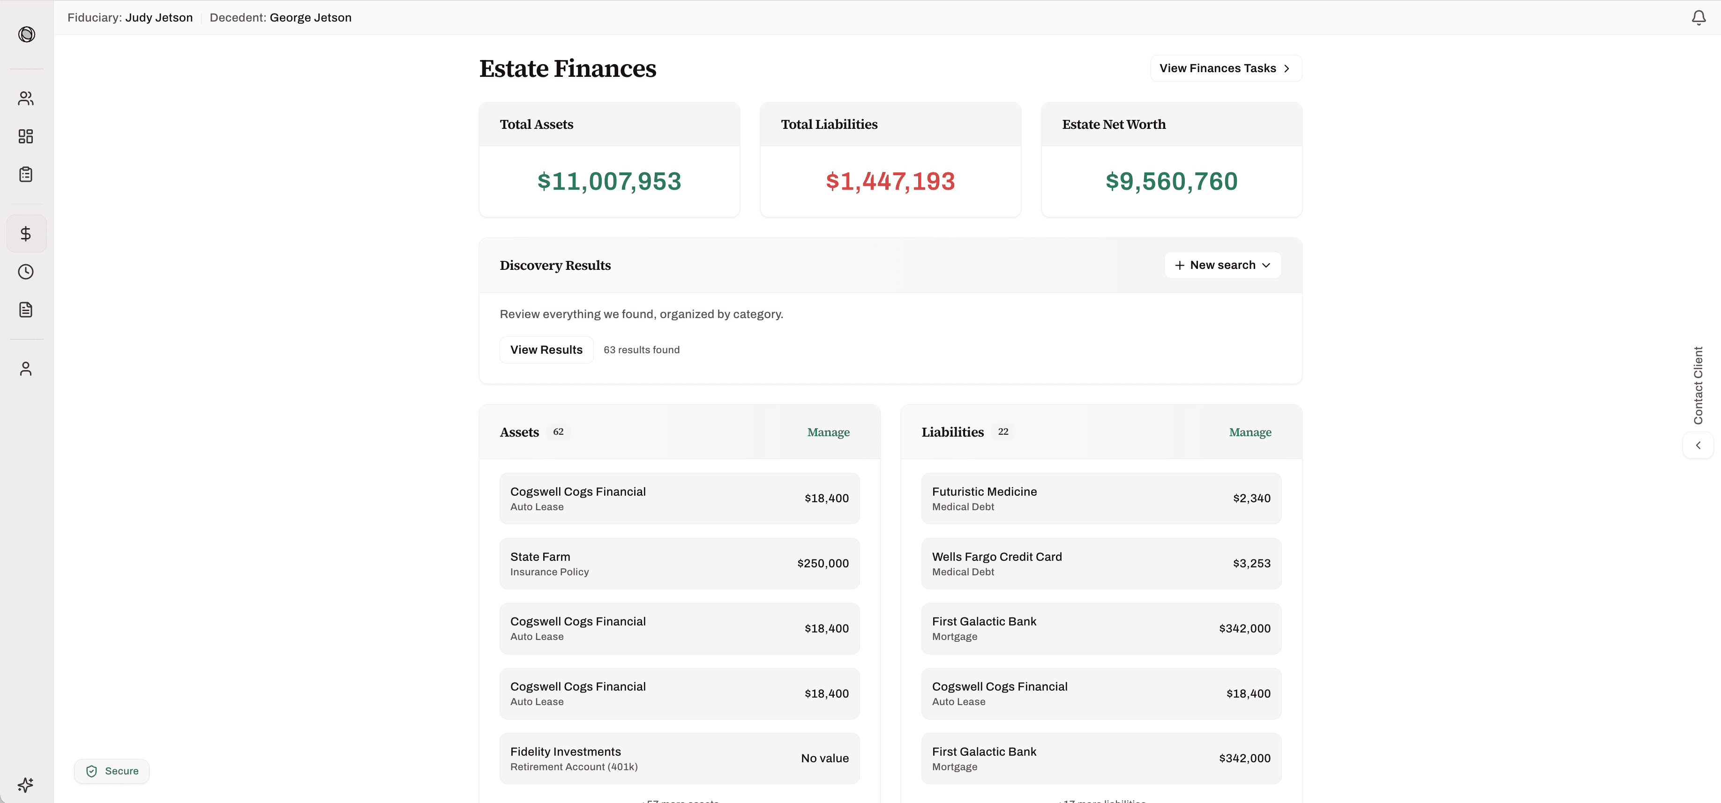Click the Total Liabilities value $1,447,193
The height and width of the screenshot is (803, 1721).
pos(890,181)
